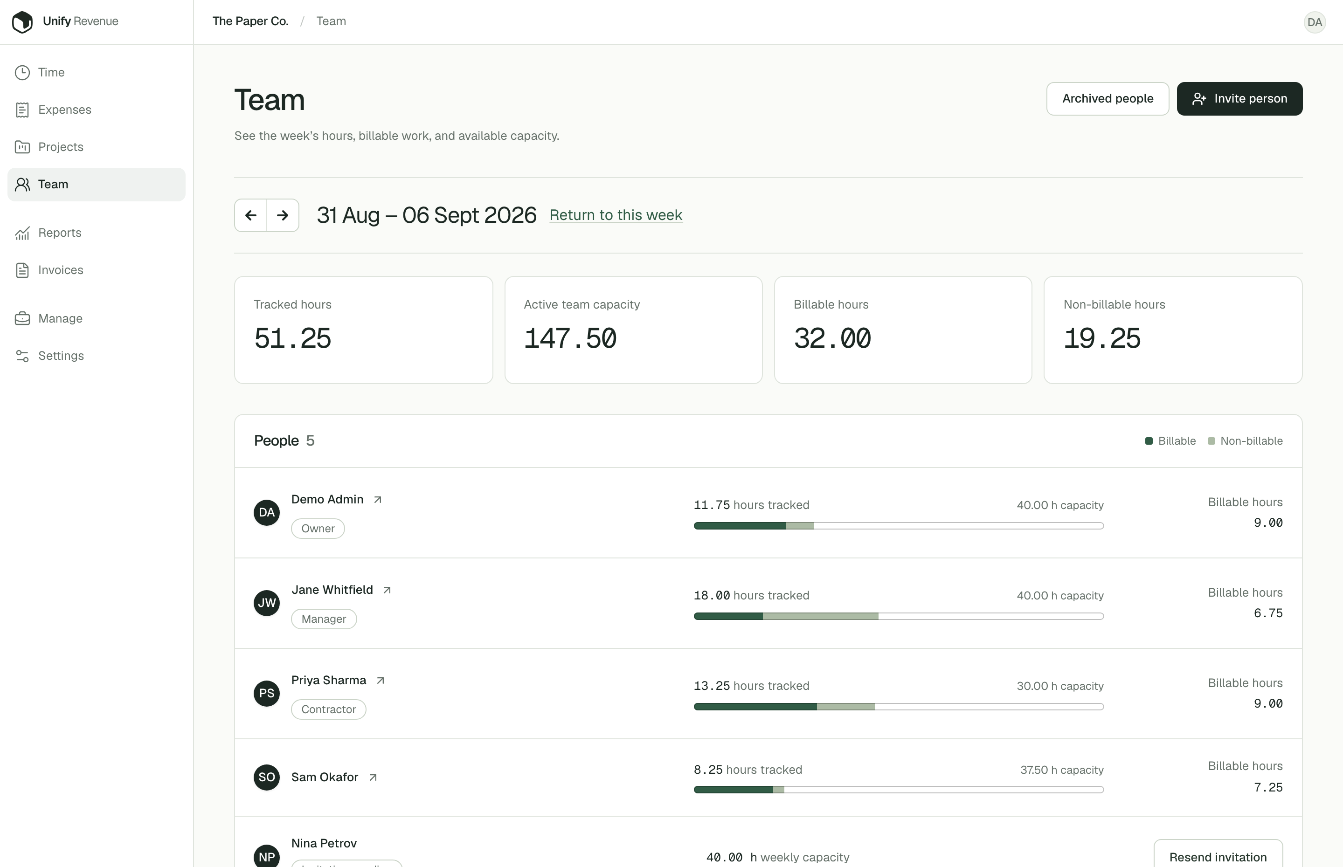Screen dimensions: 1343x867
Task: Click the DA user avatar in header
Action: pos(1314,22)
